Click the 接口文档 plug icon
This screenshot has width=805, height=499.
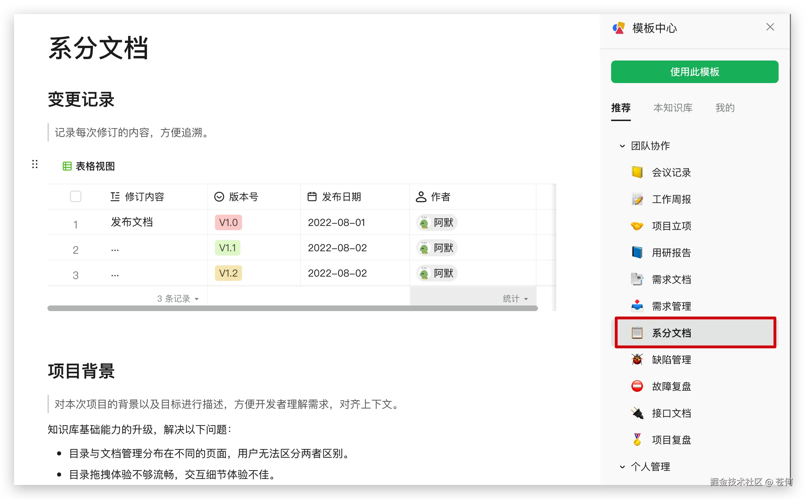pos(637,413)
